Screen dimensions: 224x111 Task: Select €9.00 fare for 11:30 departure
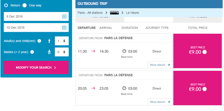(x=205, y=52)
